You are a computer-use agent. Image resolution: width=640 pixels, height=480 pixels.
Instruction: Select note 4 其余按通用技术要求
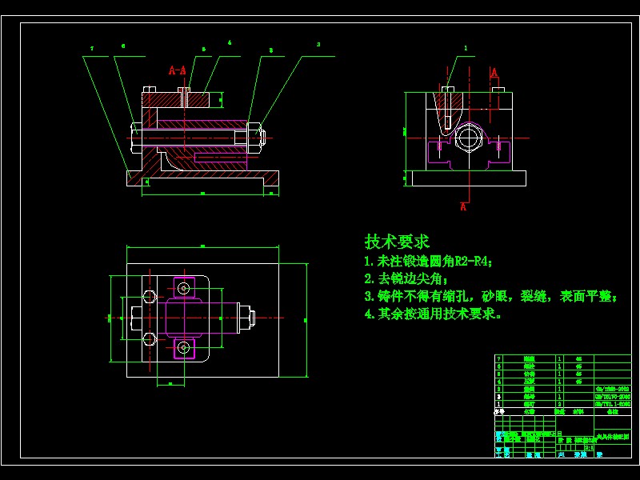coord(432,314)
